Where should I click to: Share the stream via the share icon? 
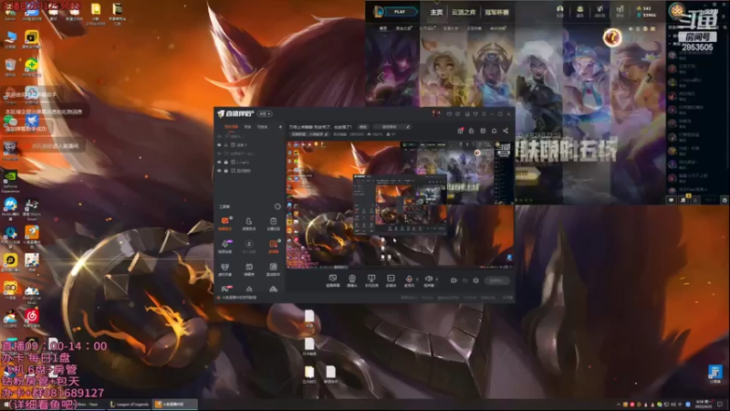[506, 131]
